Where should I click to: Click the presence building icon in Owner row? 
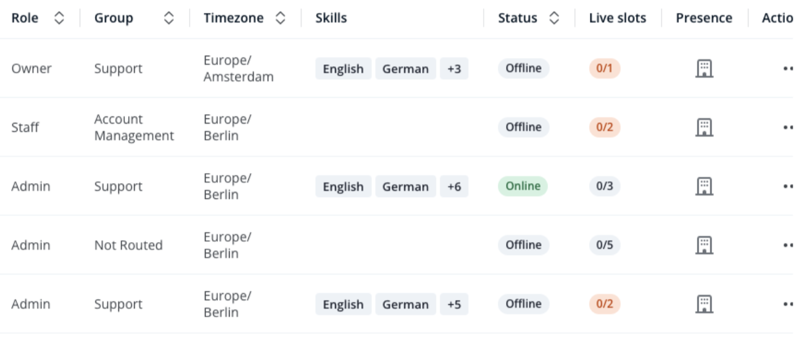pyautogui.click(x=704, y=68)
